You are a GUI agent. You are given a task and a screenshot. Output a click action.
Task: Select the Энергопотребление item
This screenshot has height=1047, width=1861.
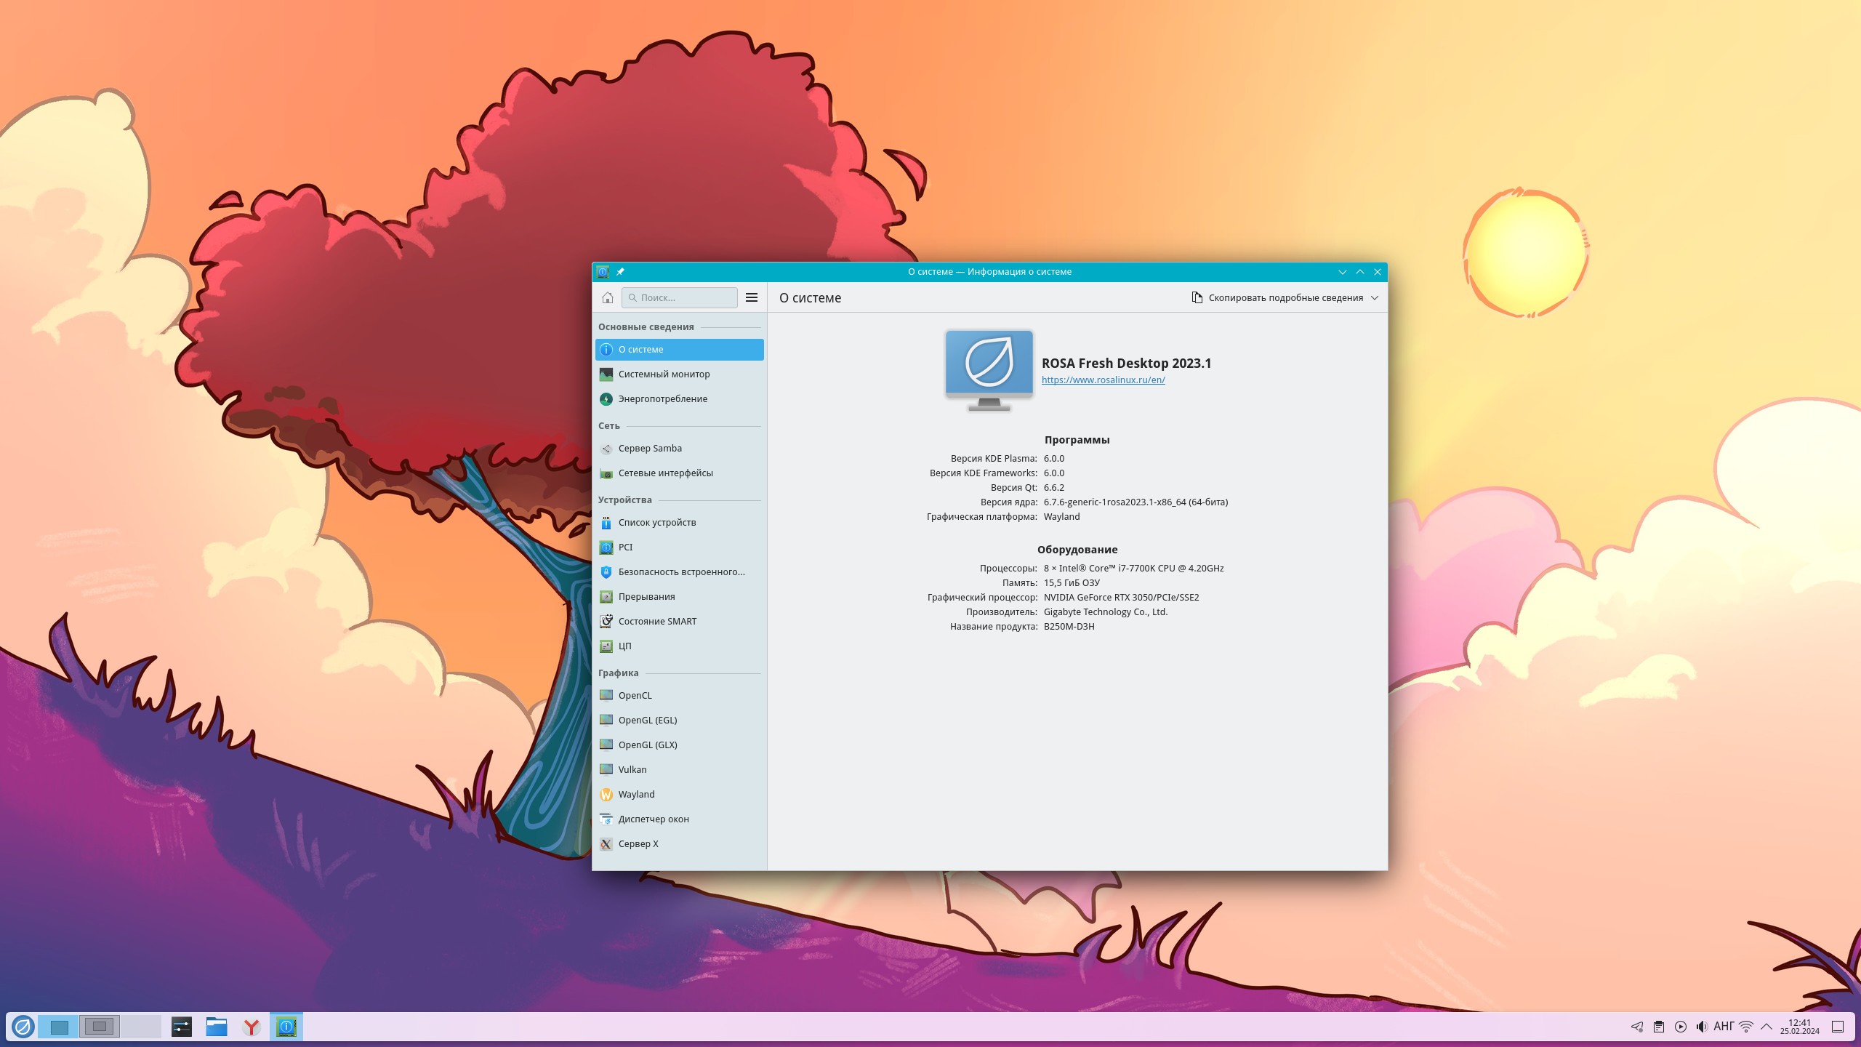tap(662, 399)
